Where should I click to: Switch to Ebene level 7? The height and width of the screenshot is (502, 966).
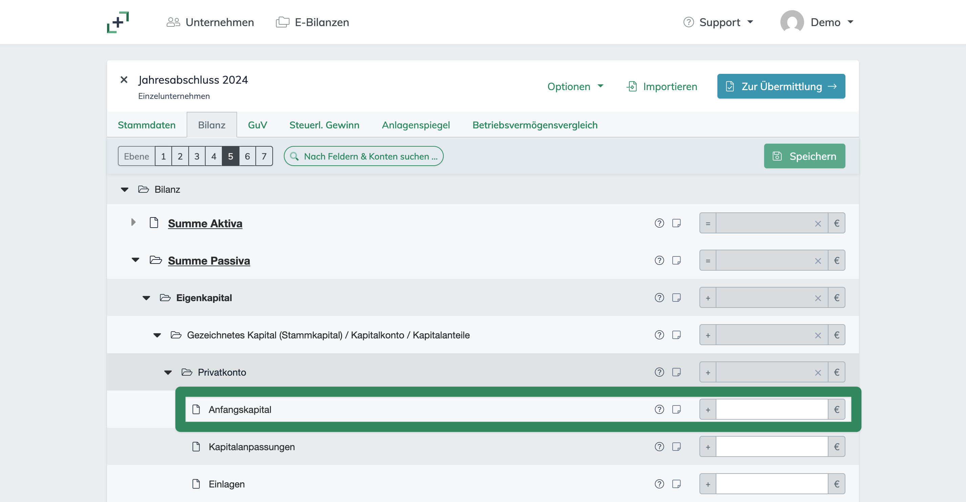pos(264,156)
